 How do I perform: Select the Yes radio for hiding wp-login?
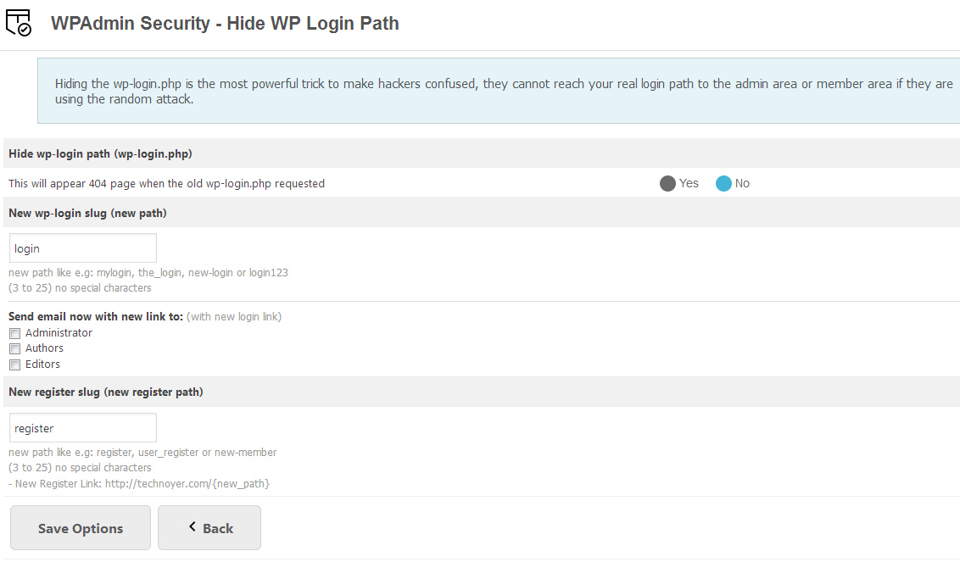coord(667,184)
